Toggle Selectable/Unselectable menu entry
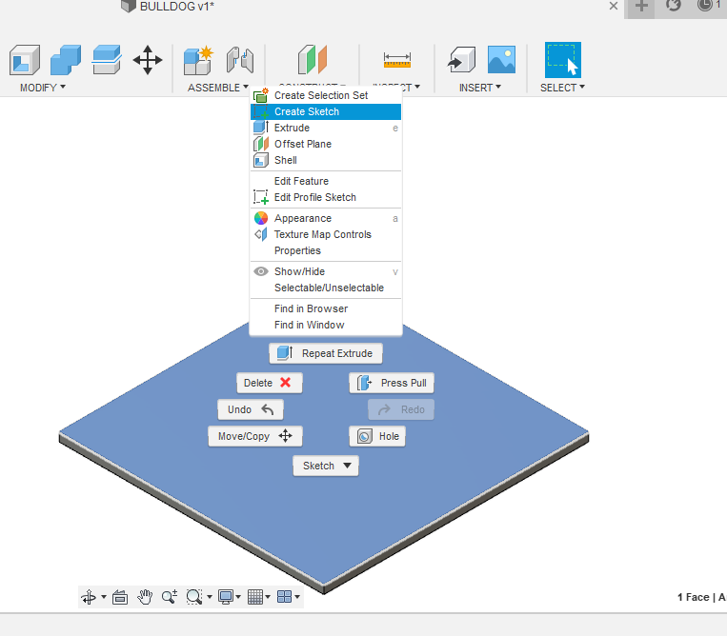Viewport: 727px width, 636px height. point(326,288)
